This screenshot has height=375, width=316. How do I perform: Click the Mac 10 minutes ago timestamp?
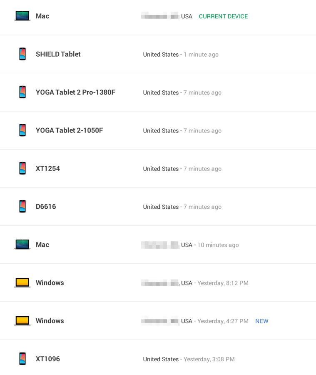click(x=218, y=245)
